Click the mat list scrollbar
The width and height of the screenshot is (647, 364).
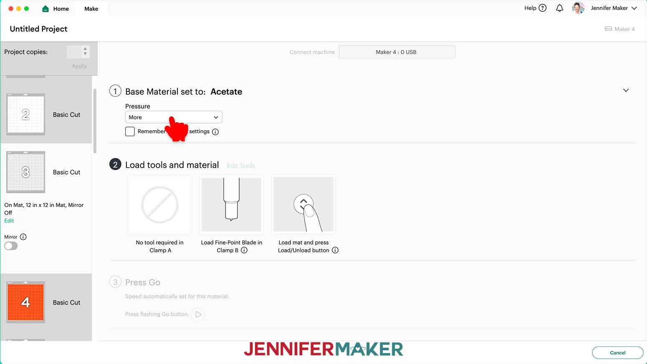click(95, 121)
